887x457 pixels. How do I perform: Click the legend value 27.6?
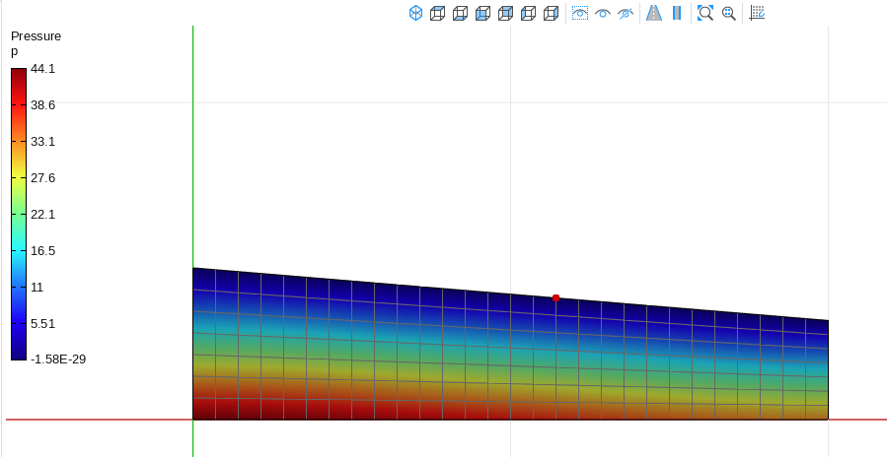click(x=43, y=178)
